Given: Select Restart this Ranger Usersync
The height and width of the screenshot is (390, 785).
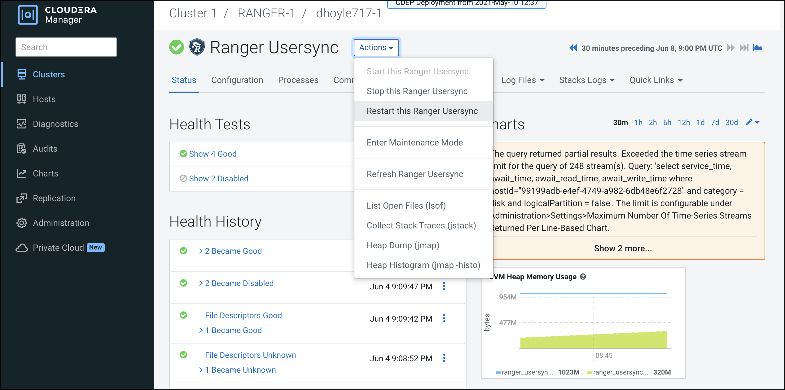Looking at the screenshot, I should click(422, 111).
